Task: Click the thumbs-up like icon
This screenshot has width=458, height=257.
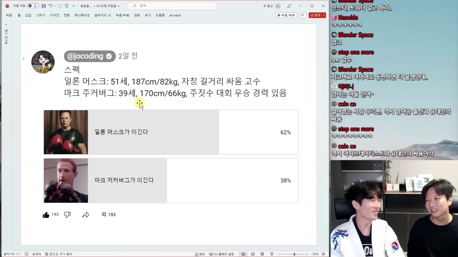Action: click(46, 215)
